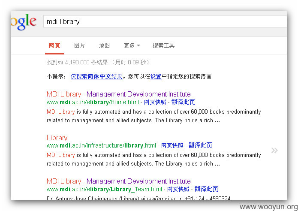Click the 仅搜索简体中文结果 link
The width and height of the screenshot is (298, 211).
(96, 77)
